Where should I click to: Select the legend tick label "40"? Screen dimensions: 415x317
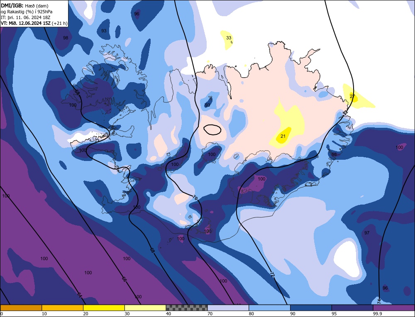click(168, 314)
